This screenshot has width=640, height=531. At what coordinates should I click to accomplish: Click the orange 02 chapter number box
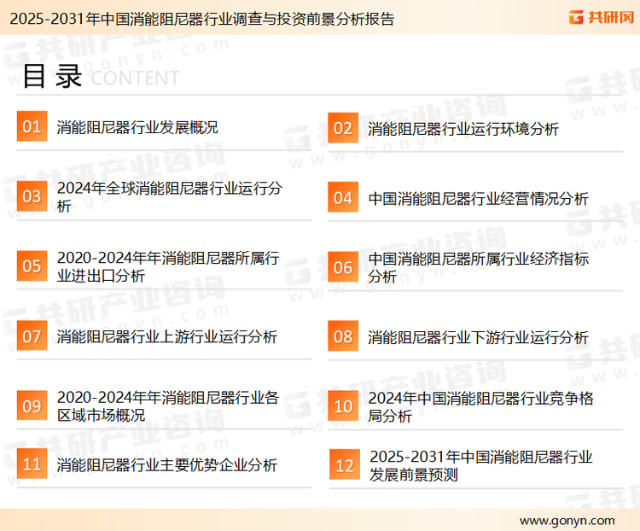click(x=343, y=128)
